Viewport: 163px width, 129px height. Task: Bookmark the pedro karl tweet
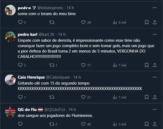[146, 65]
